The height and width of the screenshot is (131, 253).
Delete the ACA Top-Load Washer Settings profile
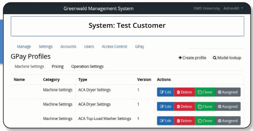coord(184,121)
